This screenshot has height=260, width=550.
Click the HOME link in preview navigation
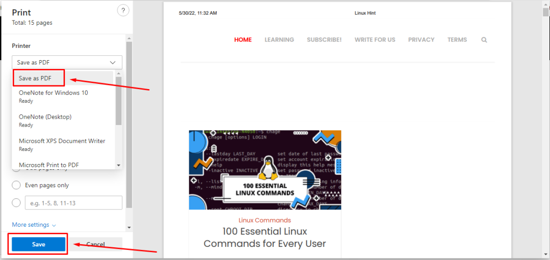243,40
